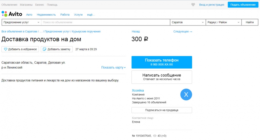Click Написать сообщение button
The width and height of the screenshot is (260, 140).
161,77
